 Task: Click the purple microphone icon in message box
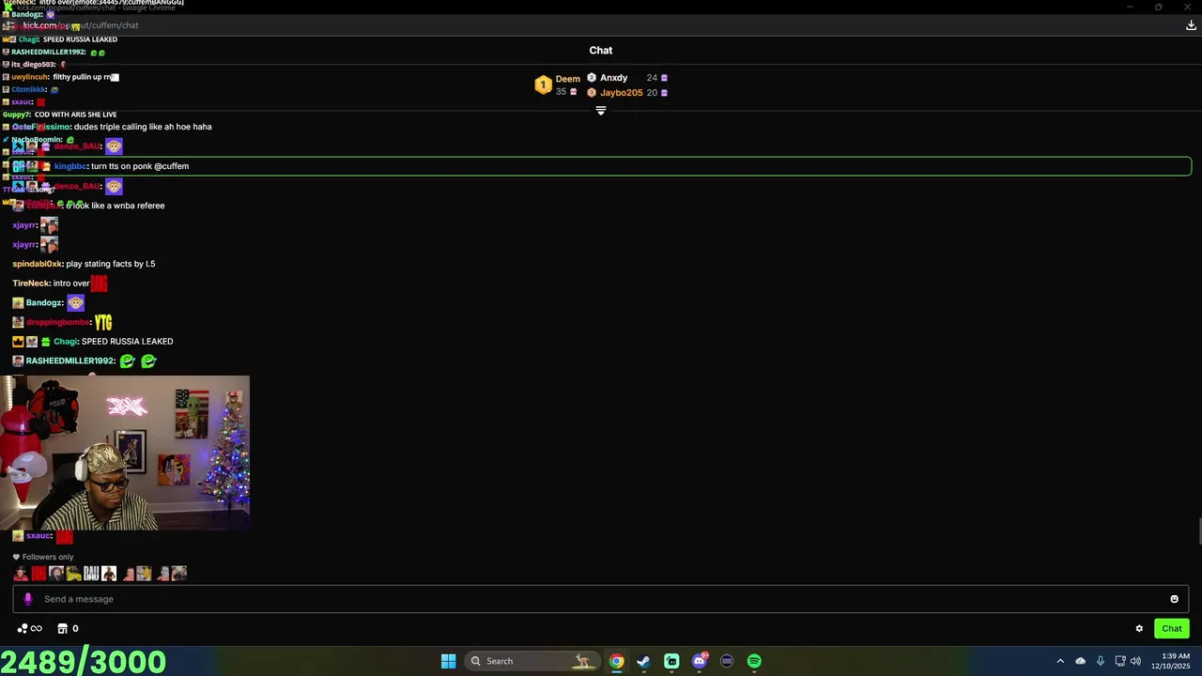point(27,599)
